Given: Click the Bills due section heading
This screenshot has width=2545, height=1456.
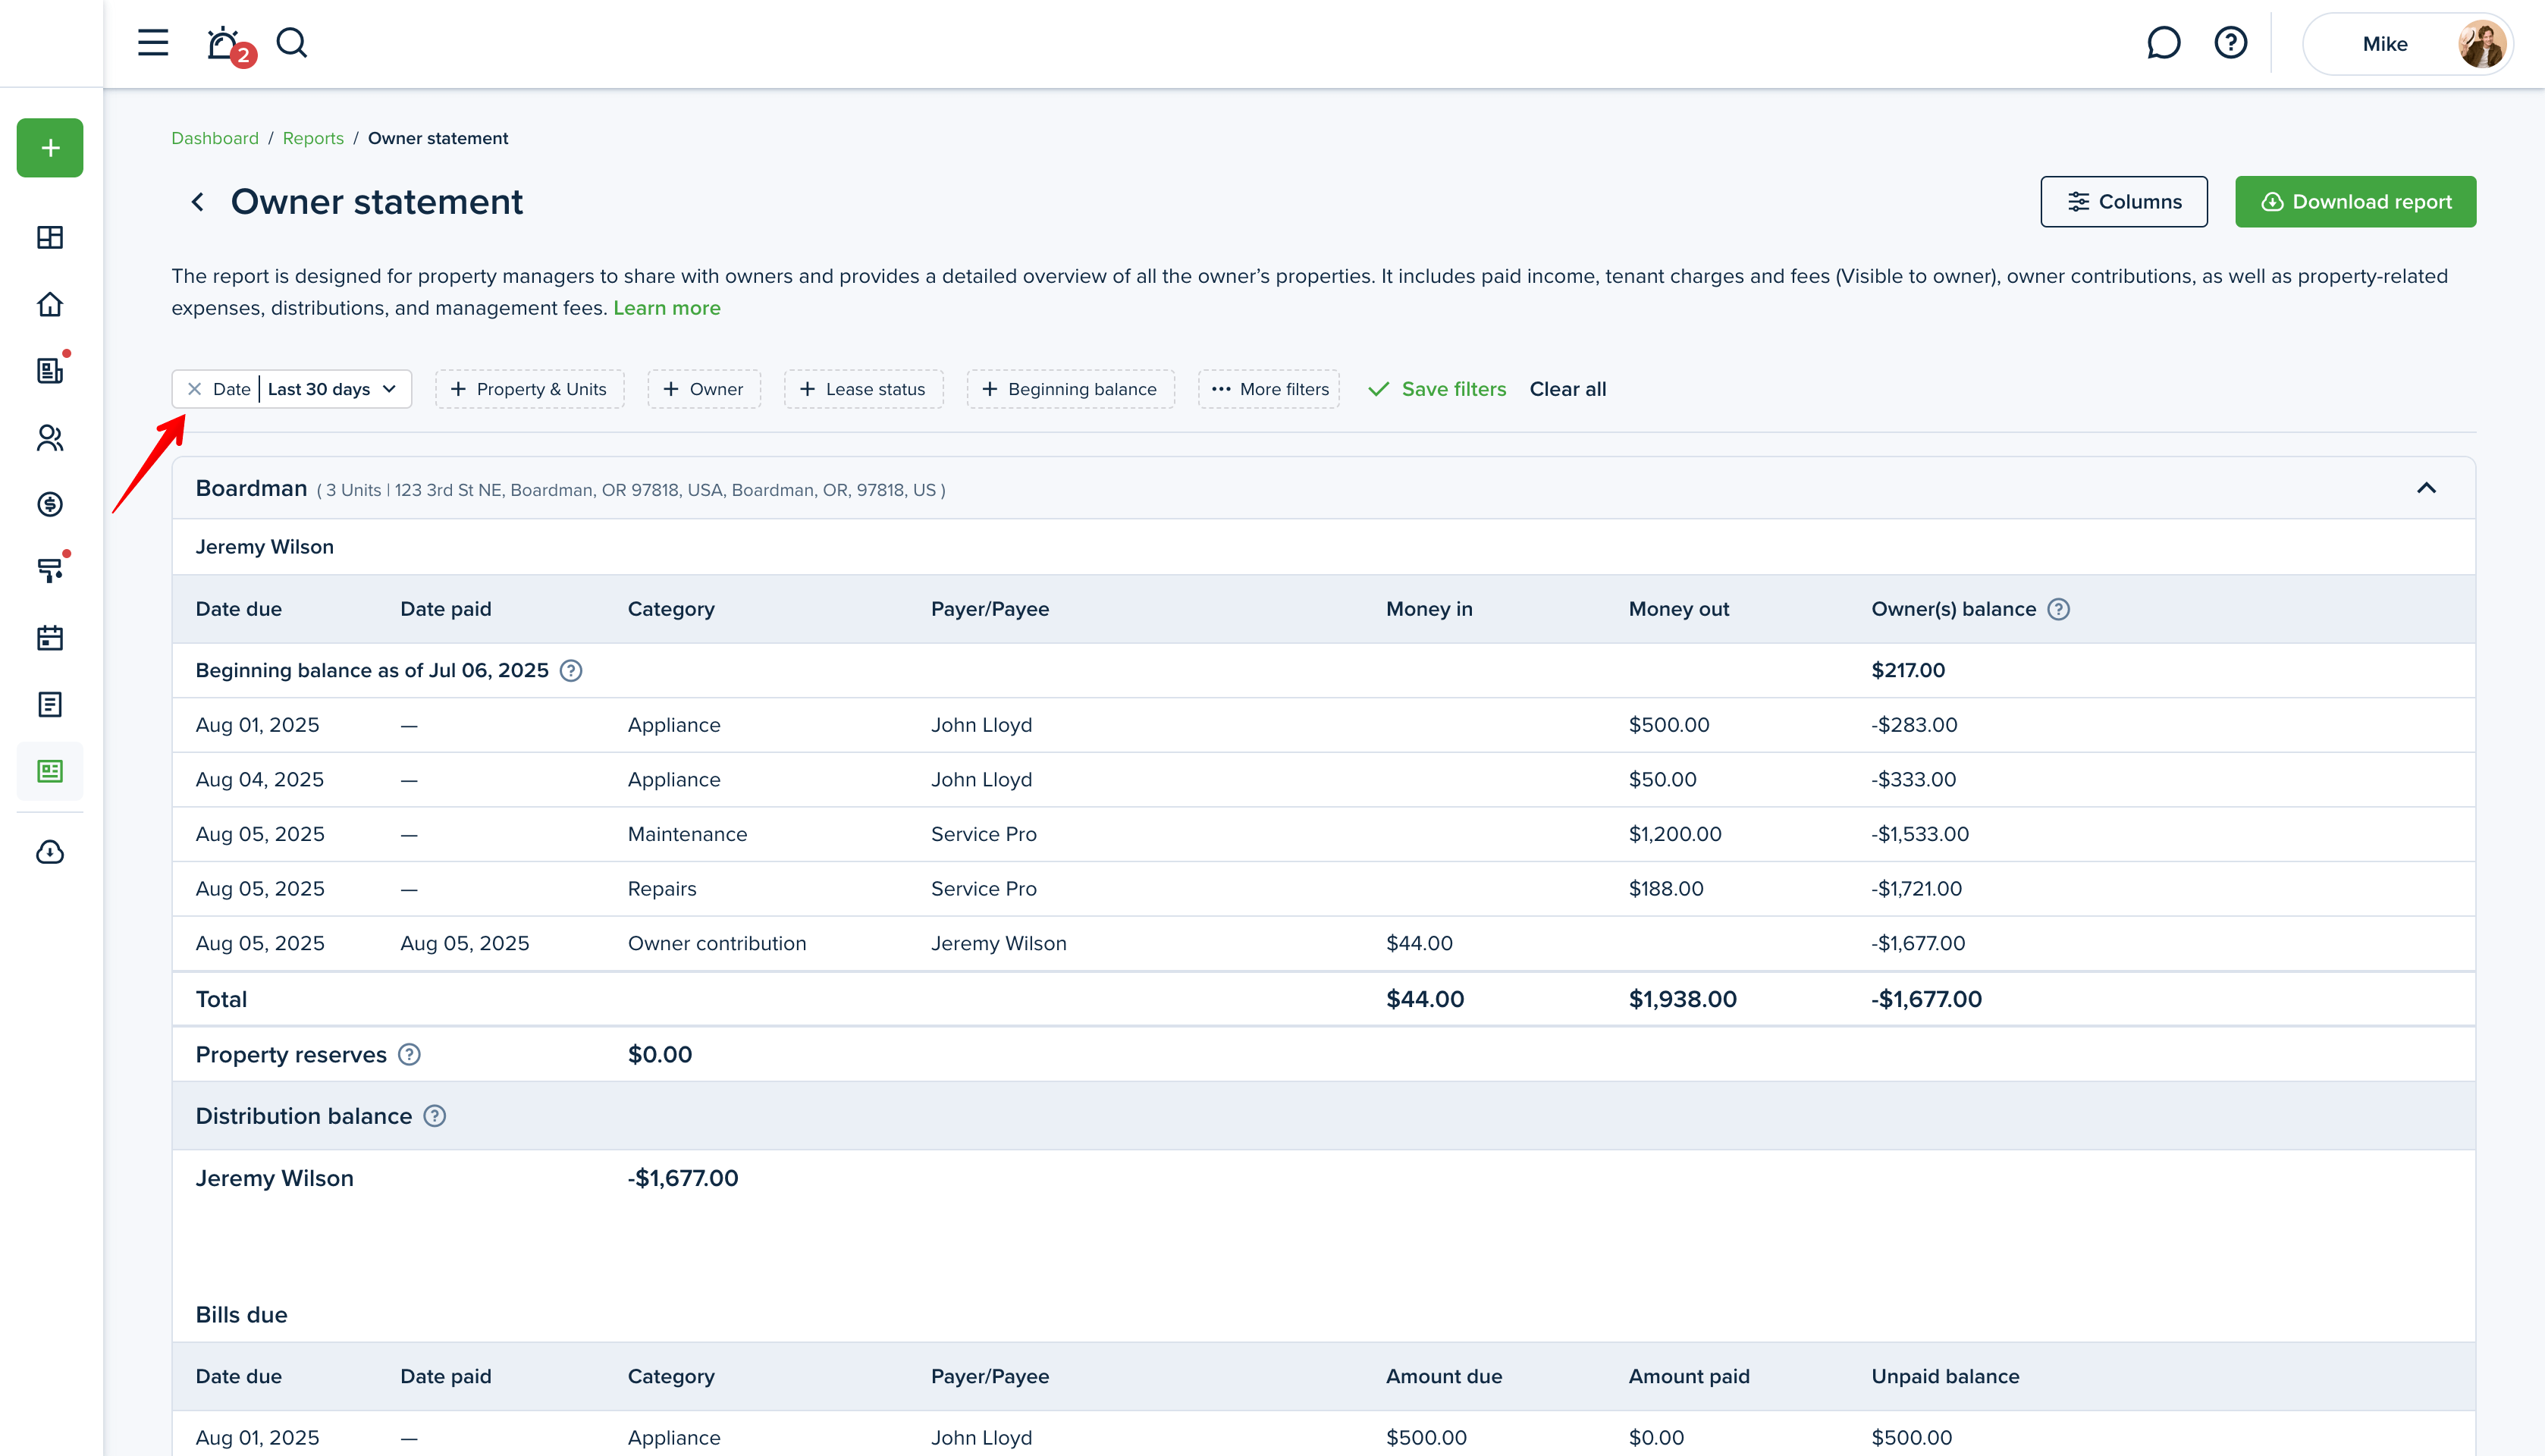Looking at the screenshot, I should coord(241,1315).
